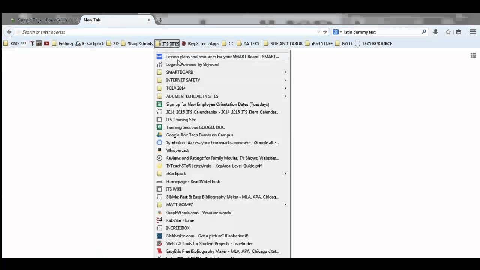
Task: Open the CC bookmark folder
Action: coord(228,43)
